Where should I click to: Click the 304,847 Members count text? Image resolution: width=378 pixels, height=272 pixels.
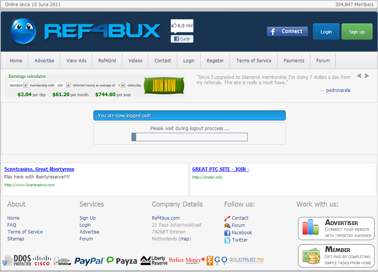[x=354, y=4]
